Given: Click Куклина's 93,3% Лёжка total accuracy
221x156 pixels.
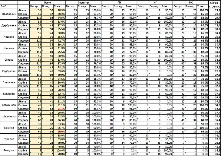Looking at the screenshot, I should (x=59, y=124).
